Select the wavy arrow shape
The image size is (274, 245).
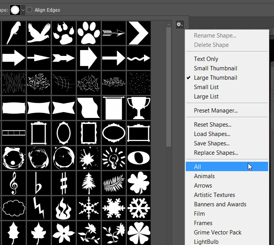[x=139, y=58]
